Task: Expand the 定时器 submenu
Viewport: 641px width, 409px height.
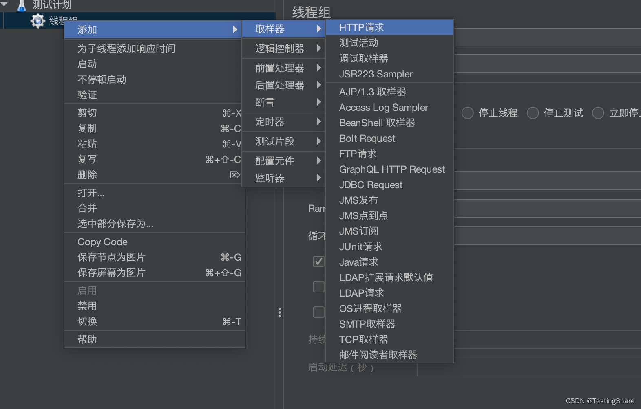Action: [284, 122]
